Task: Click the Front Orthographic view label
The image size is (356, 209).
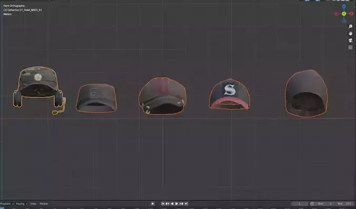Action: tap(14, 6)
